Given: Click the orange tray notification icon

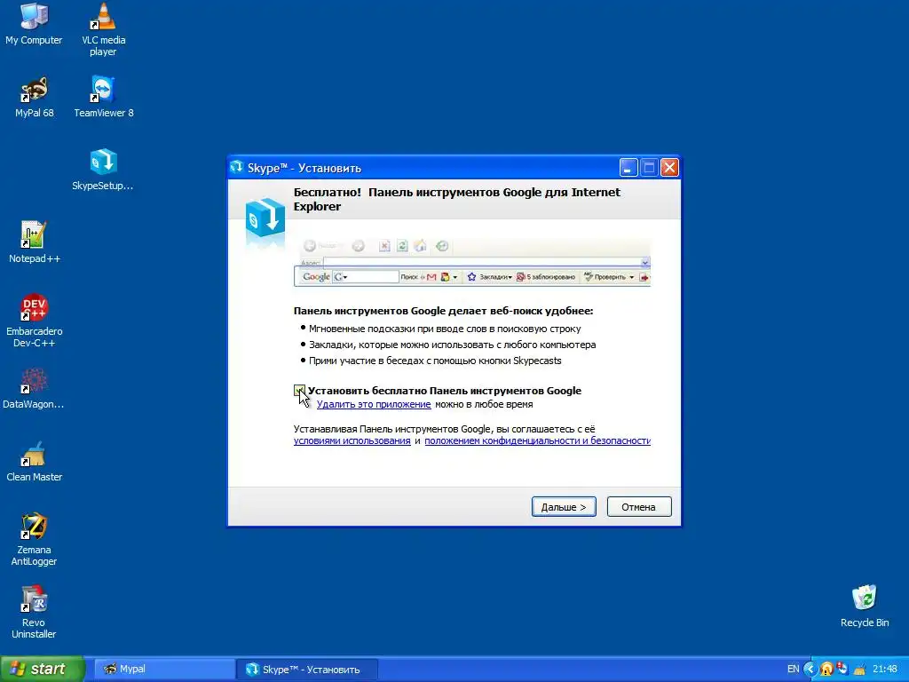Looking at the screenshot, I should pos(826,670).
